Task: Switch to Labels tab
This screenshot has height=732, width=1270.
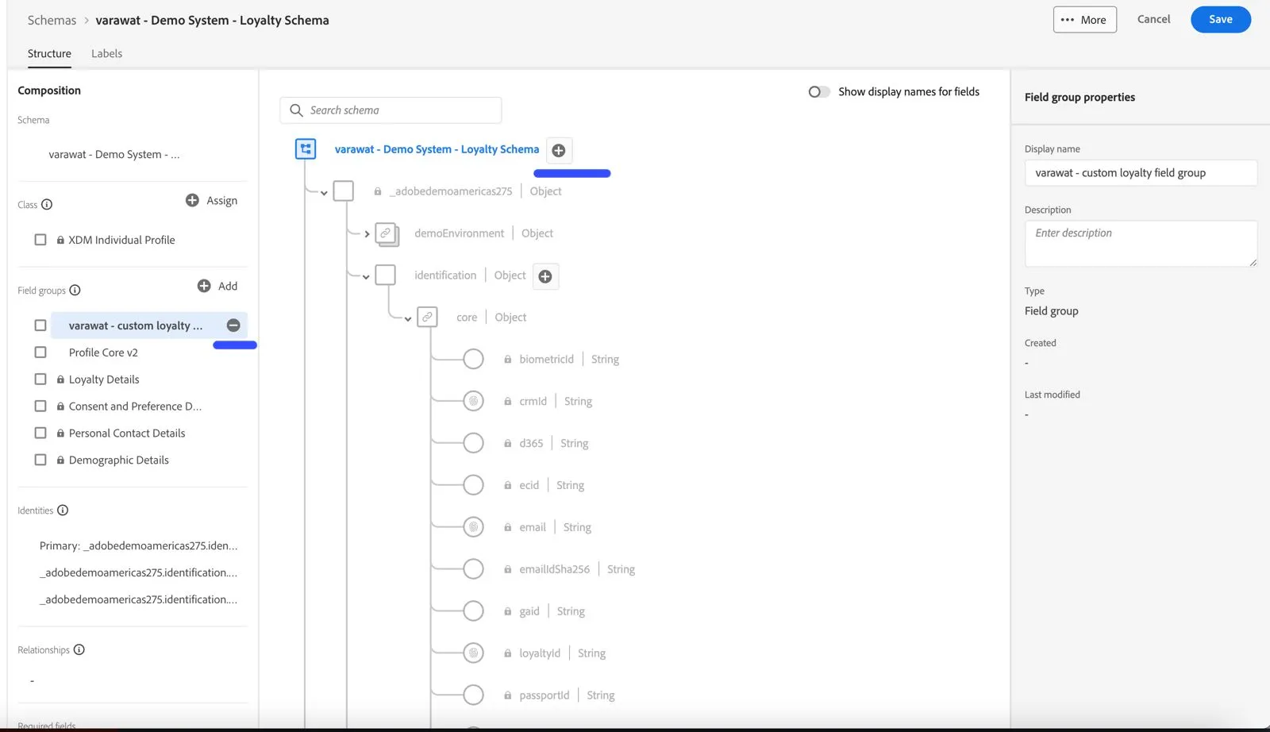Action: pyautogui.click(x=106, y=54)
